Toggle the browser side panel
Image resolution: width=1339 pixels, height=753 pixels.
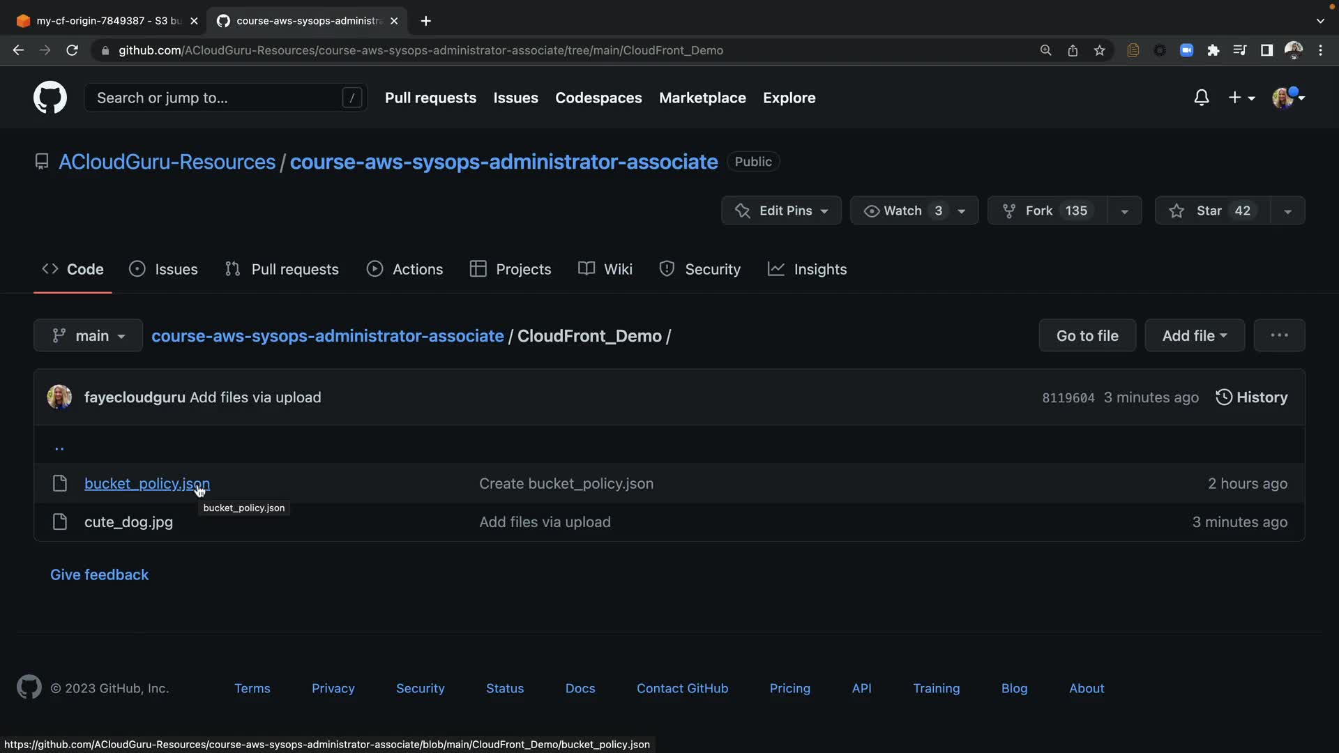pos(1266,50)
